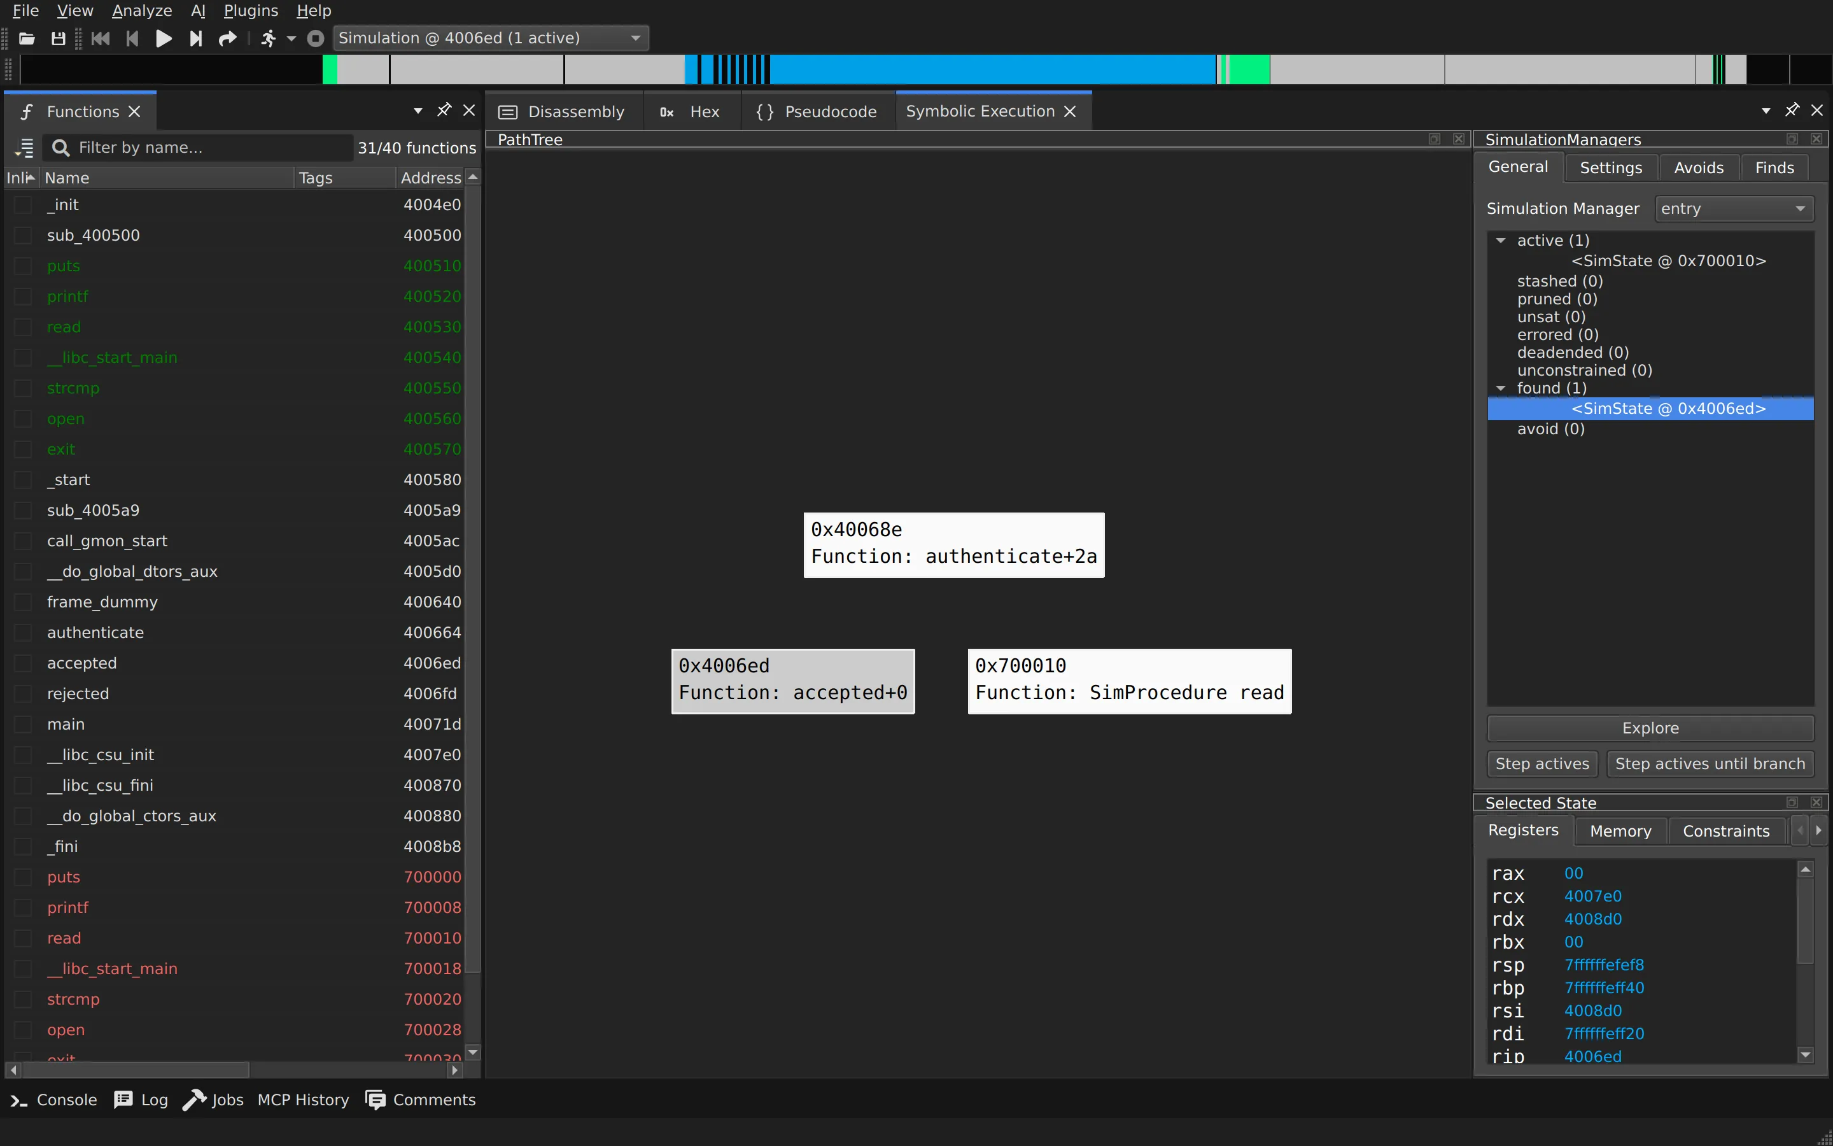Close the Functions tab
Viewport: 1833px width, 1146px height.
[135, 111]
